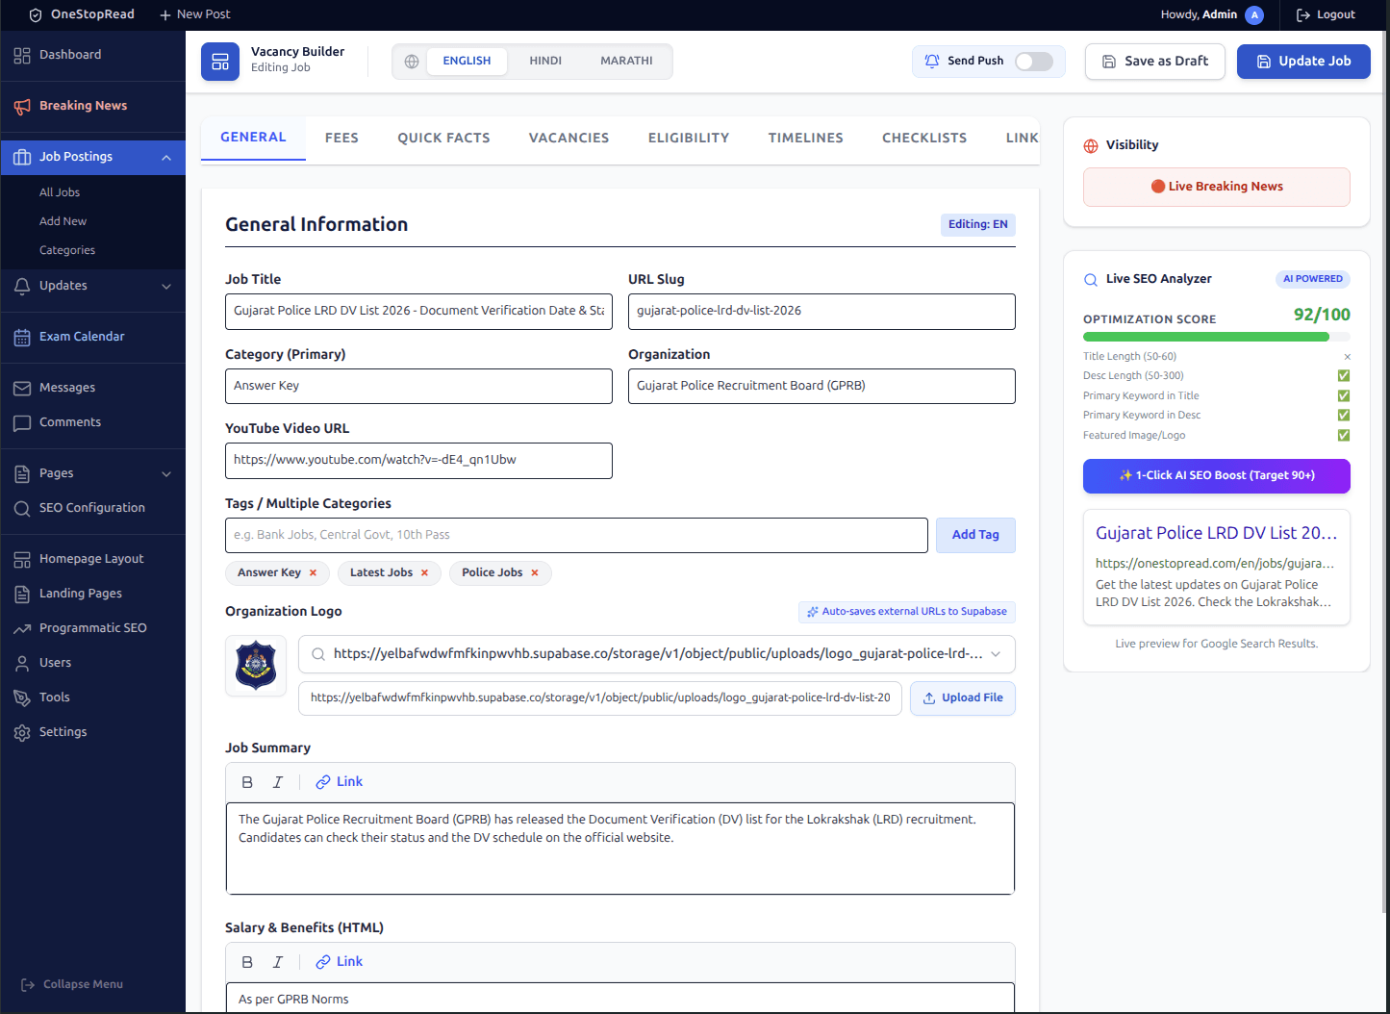
Task: Open Add New under Job Postings
Action: tap(63, 222)
